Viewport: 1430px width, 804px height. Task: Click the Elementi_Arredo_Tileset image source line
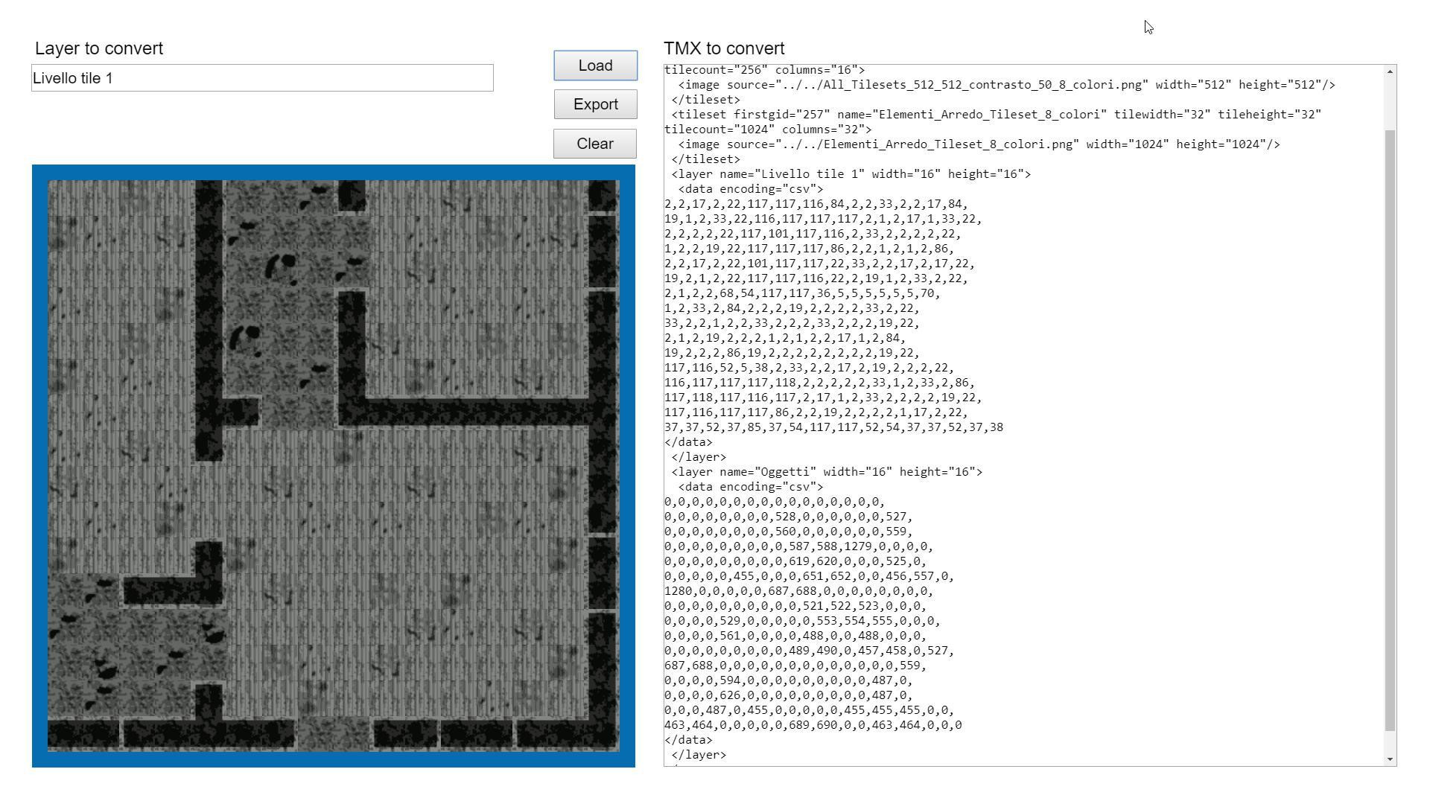[979, 144]
